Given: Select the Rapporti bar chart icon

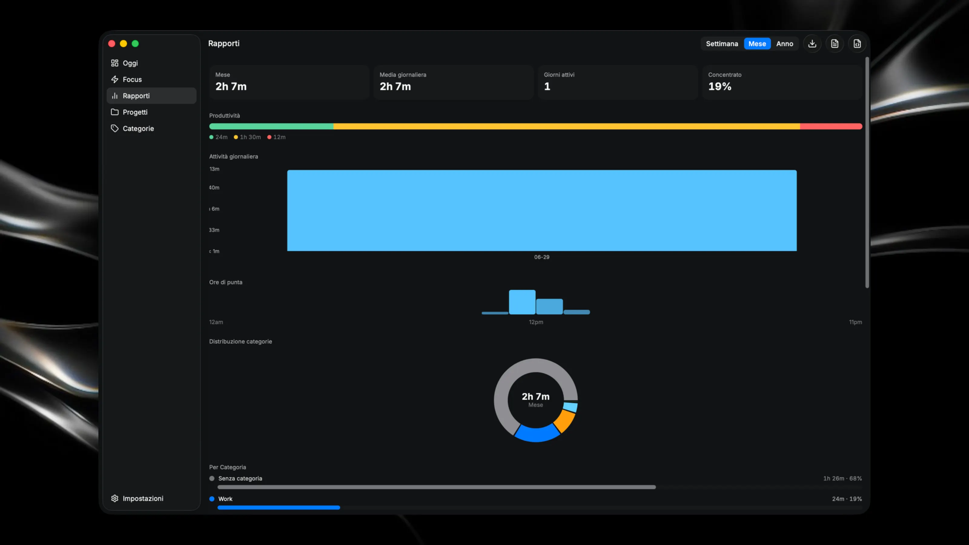Looking at the screenshot, I should [x=115, y=96].
